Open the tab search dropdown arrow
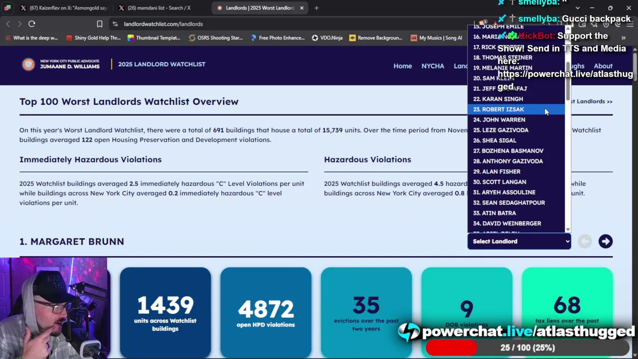 578,8
